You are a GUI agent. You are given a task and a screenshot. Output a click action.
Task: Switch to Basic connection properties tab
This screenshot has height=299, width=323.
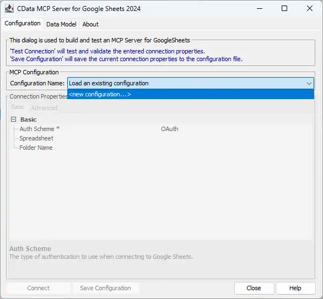18,107
